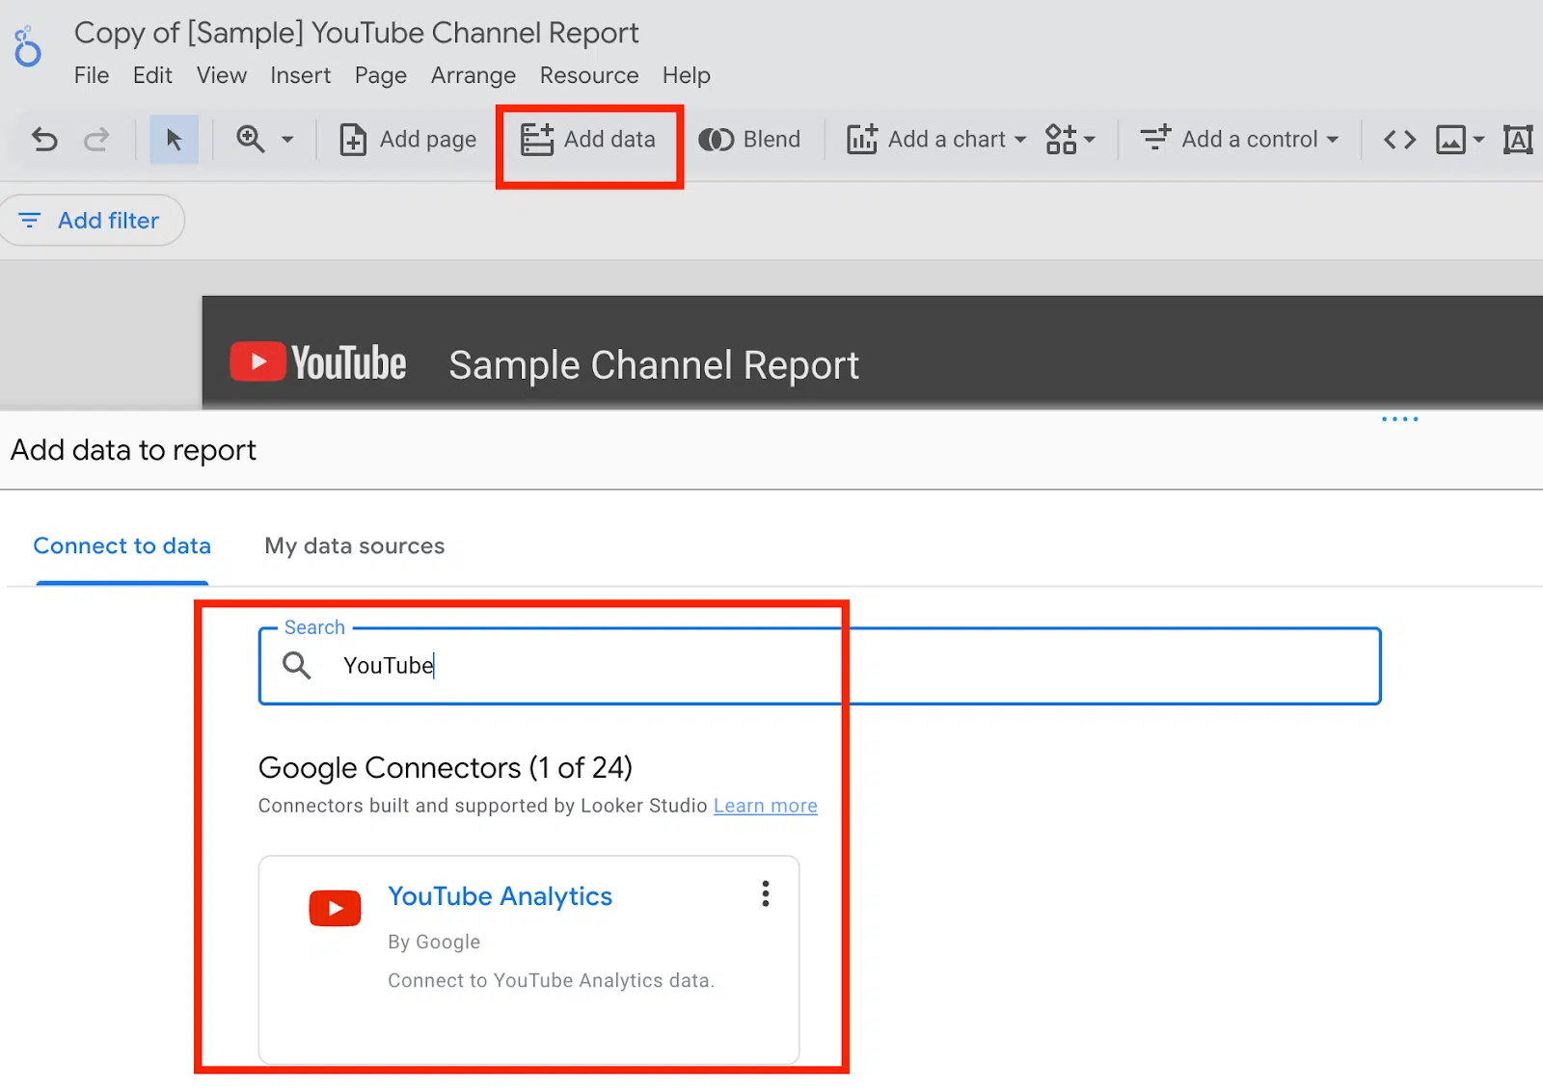The width and height of the screenshot is (1543, 1089).
Task: Click the YouTube Analytics red play icon
Action: coord(335,908)
